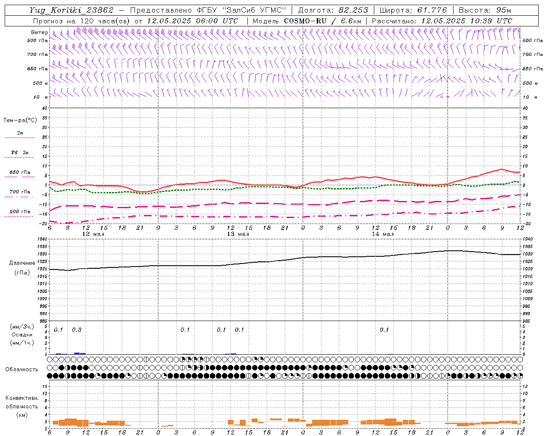Click the '10 м' wind level label on the left
Viewport: 545px width, 436px height.
click(x=40, y=97)
